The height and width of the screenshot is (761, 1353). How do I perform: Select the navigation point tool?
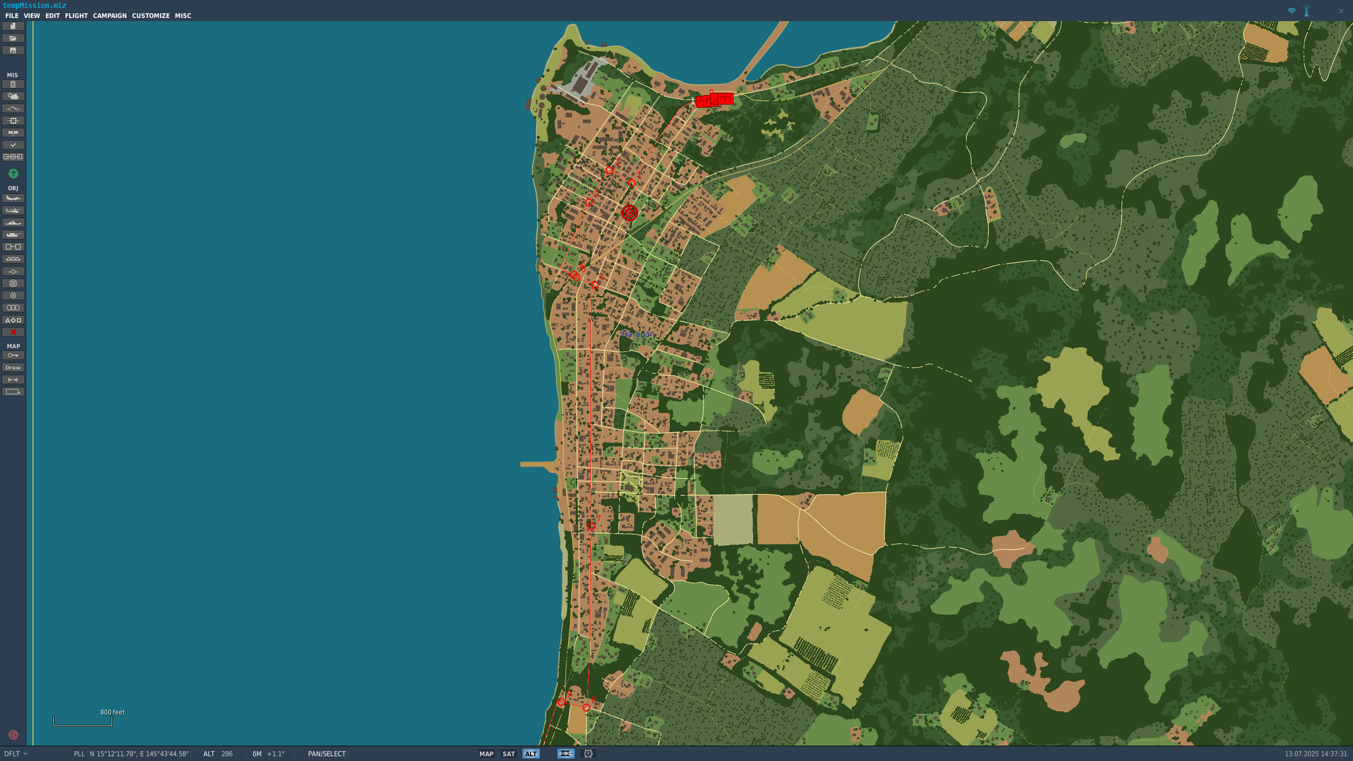click(13, 271)
